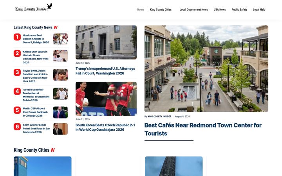Click the red number 5 badge
The width and height of the screenshot is (282, 176).
pyautogui.click(x=17, y=110)
